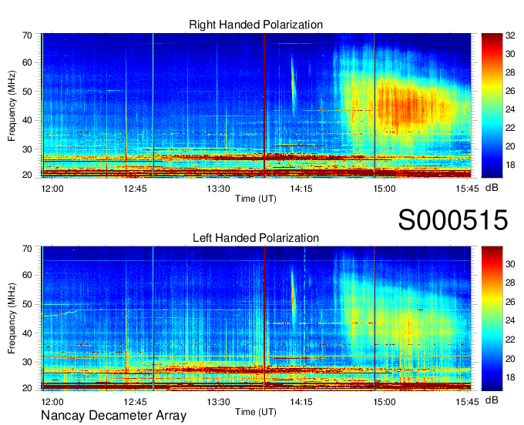
Task: Click the "24" value on the Right Handed color bar
Action: coord(510,109)
